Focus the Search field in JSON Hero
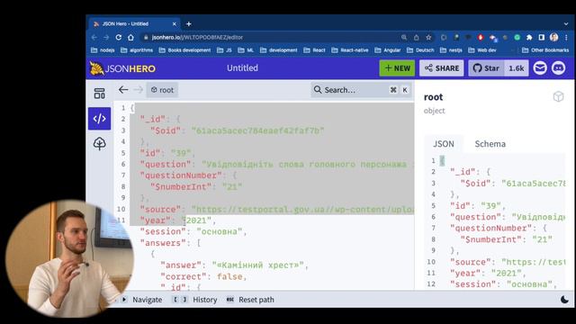Screen dimensions: 576x324 coord(361,90)
